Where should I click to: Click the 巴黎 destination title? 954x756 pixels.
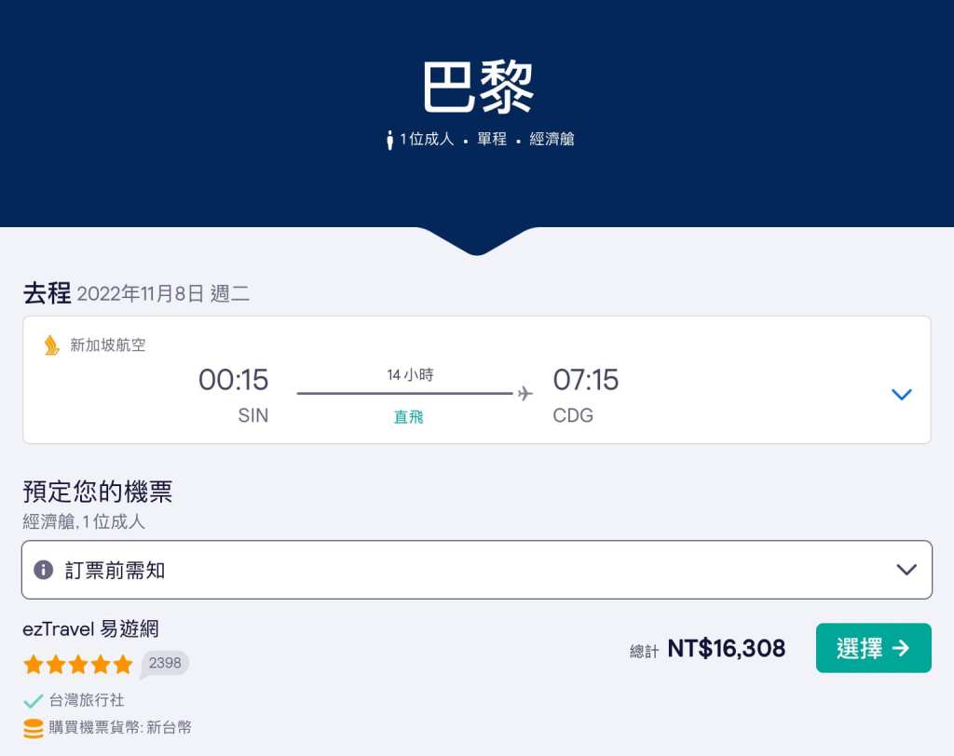click(478, 88)
